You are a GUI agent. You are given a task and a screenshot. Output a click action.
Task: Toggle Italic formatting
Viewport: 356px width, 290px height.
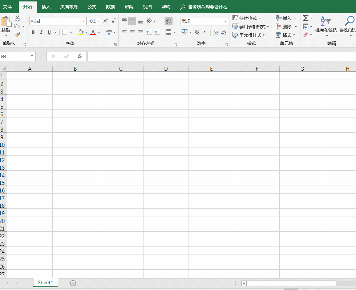(x=41, y=32)
